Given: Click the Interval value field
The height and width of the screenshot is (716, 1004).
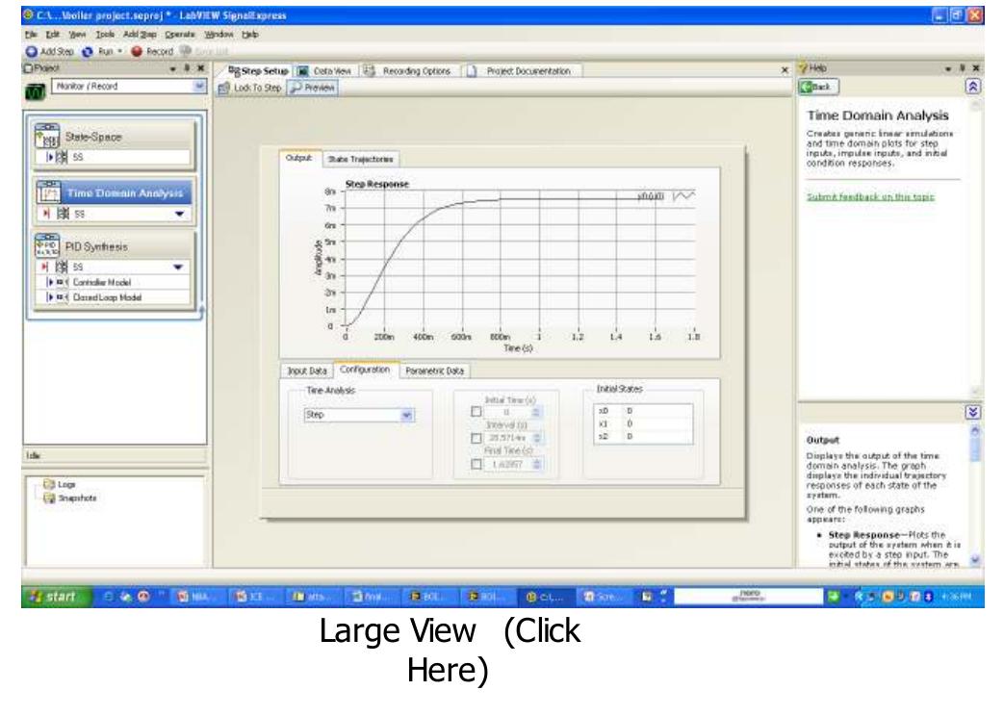Looking at the screenshot, I should (507, 438).
